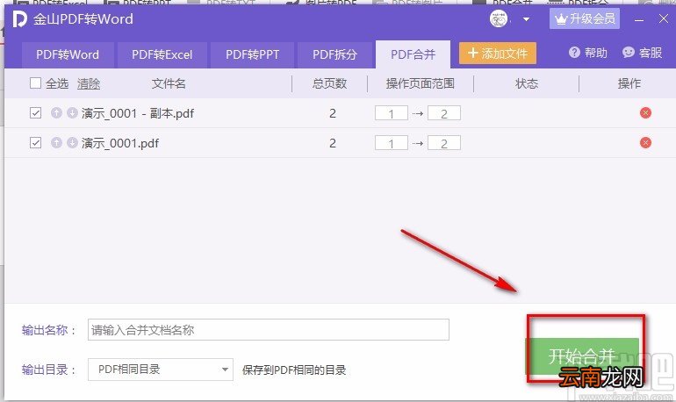Click the 添加文件 button
This screenshot has height=402, width=676.
point(498,54)
